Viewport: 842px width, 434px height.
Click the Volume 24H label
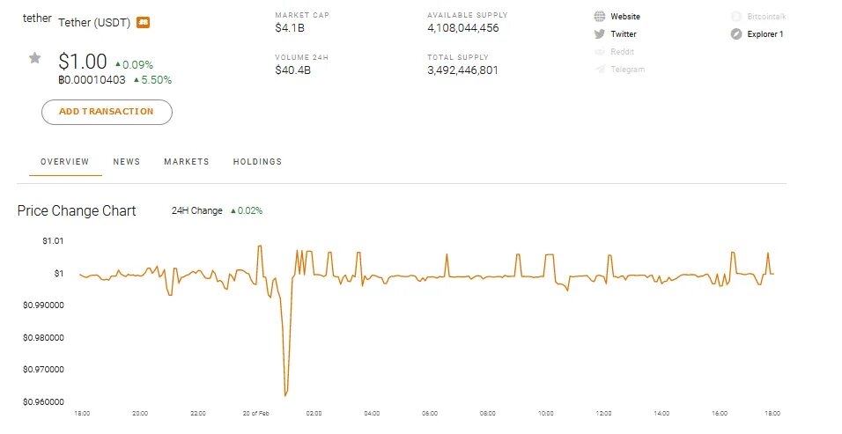coord(301,57)
